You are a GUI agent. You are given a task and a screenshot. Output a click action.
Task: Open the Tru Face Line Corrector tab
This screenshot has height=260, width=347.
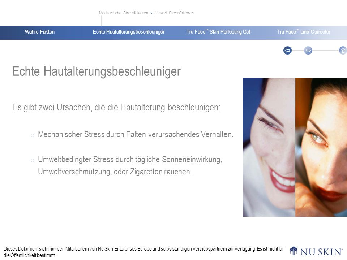pos(304,32)
